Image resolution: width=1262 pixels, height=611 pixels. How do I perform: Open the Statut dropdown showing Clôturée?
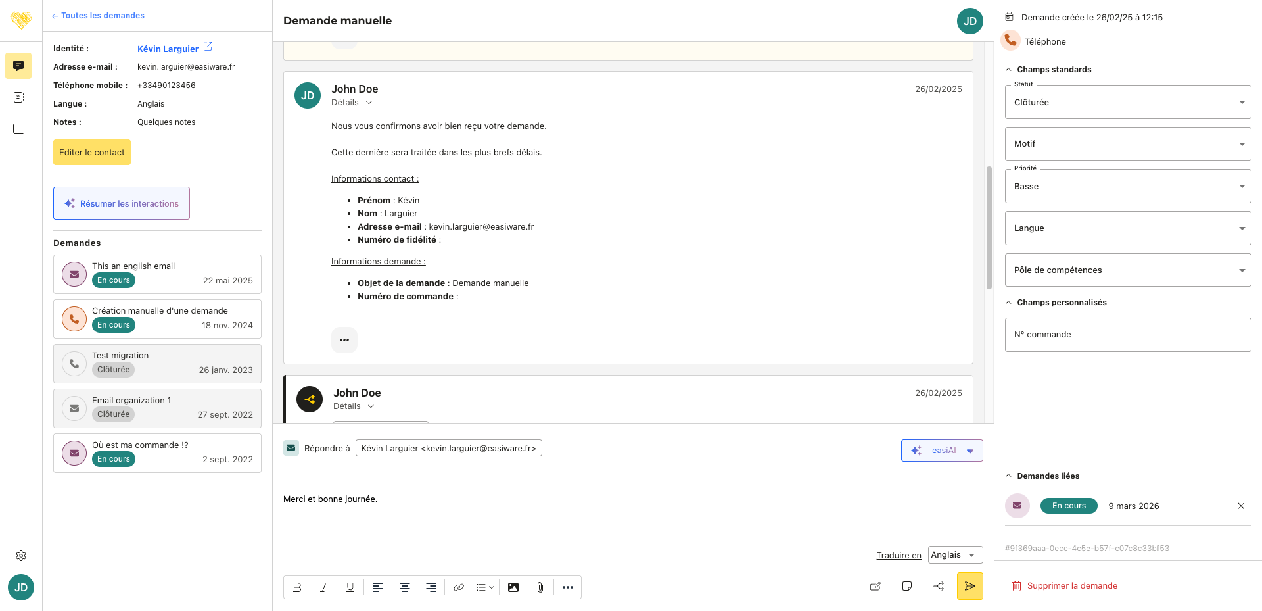(x=1127, y=103)
